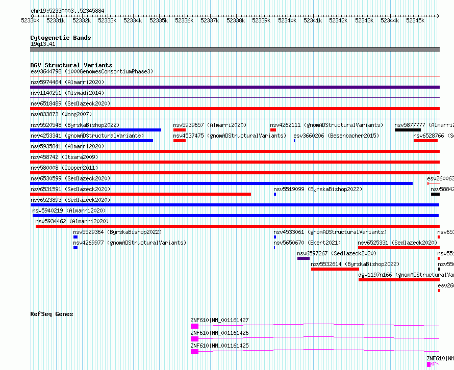Click the 52336k ruler tick label
Image resolution: width=454 pixels, height=370 pixels.
(x=184, y=20)
